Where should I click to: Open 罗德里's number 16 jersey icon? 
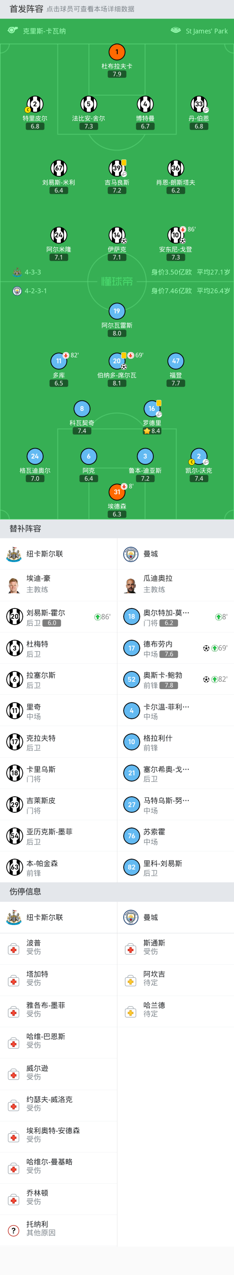tap(152, 409)
